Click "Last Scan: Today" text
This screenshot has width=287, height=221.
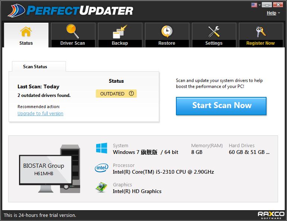click(x=38, y=86)
